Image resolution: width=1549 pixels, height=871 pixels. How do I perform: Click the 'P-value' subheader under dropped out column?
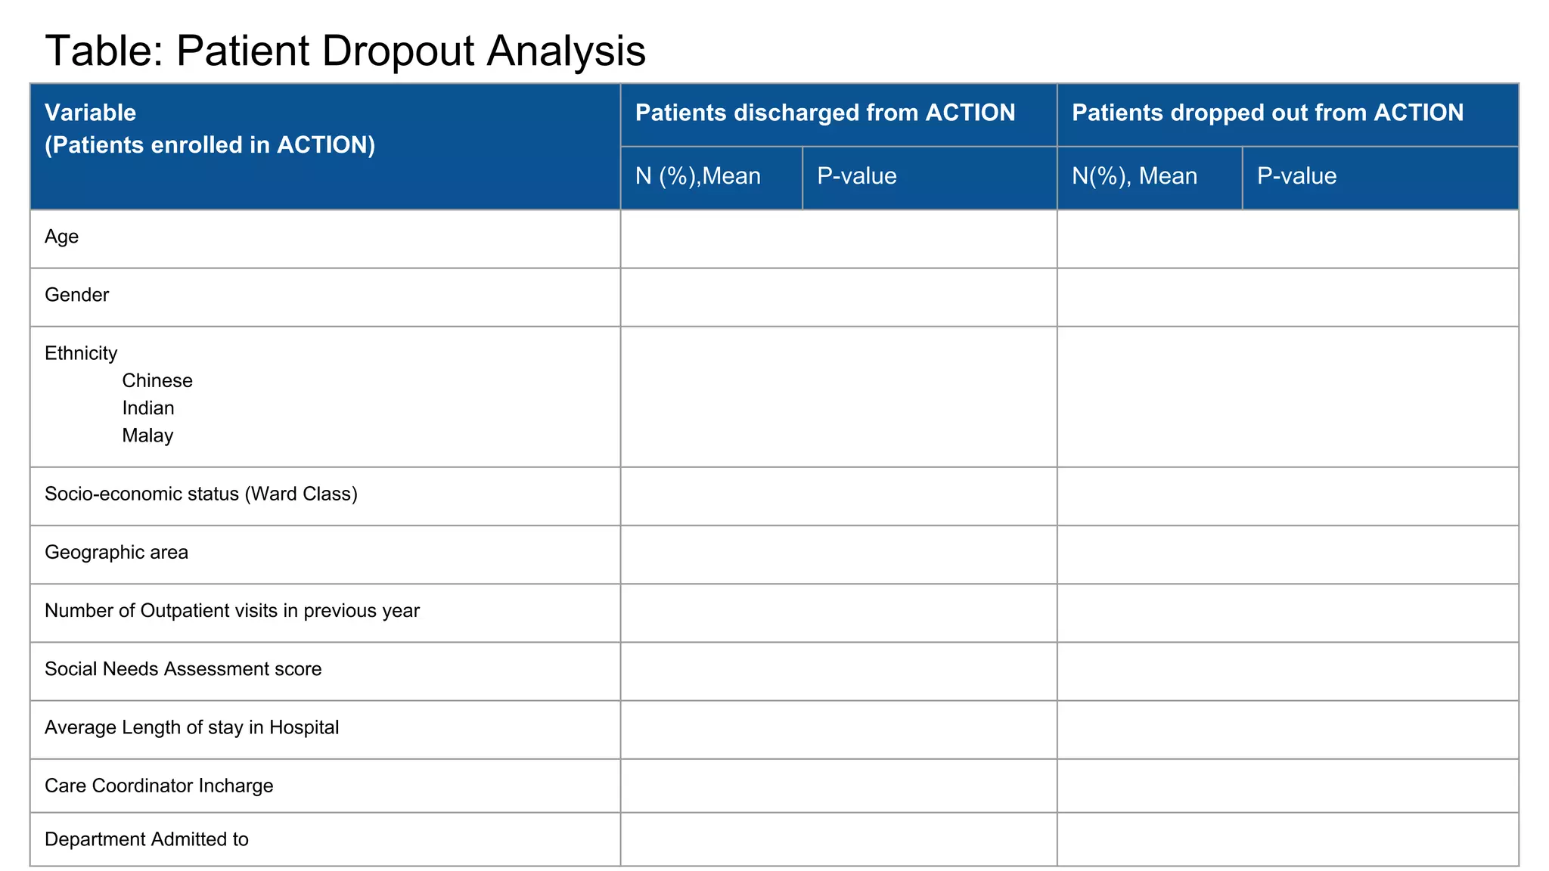tap(1297, 176)
